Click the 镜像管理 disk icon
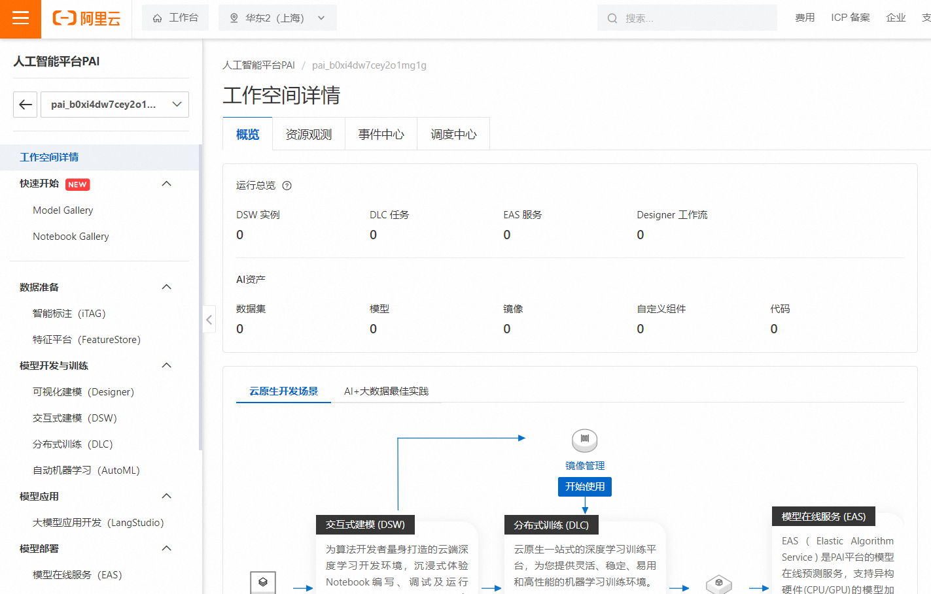 point(585,440)
